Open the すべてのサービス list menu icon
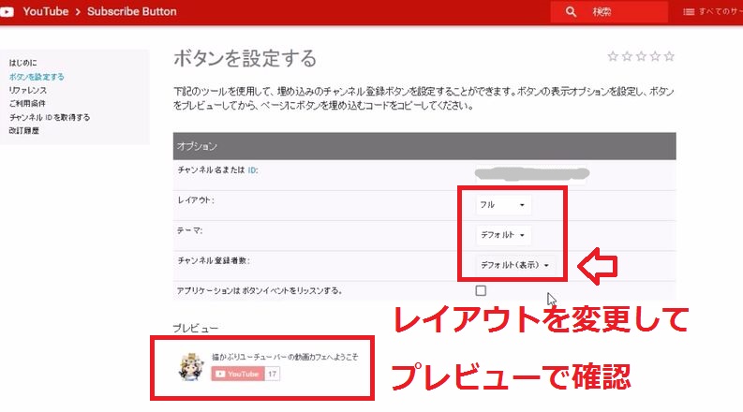Screen dimensions: 743x412 (x=690, y=12)
